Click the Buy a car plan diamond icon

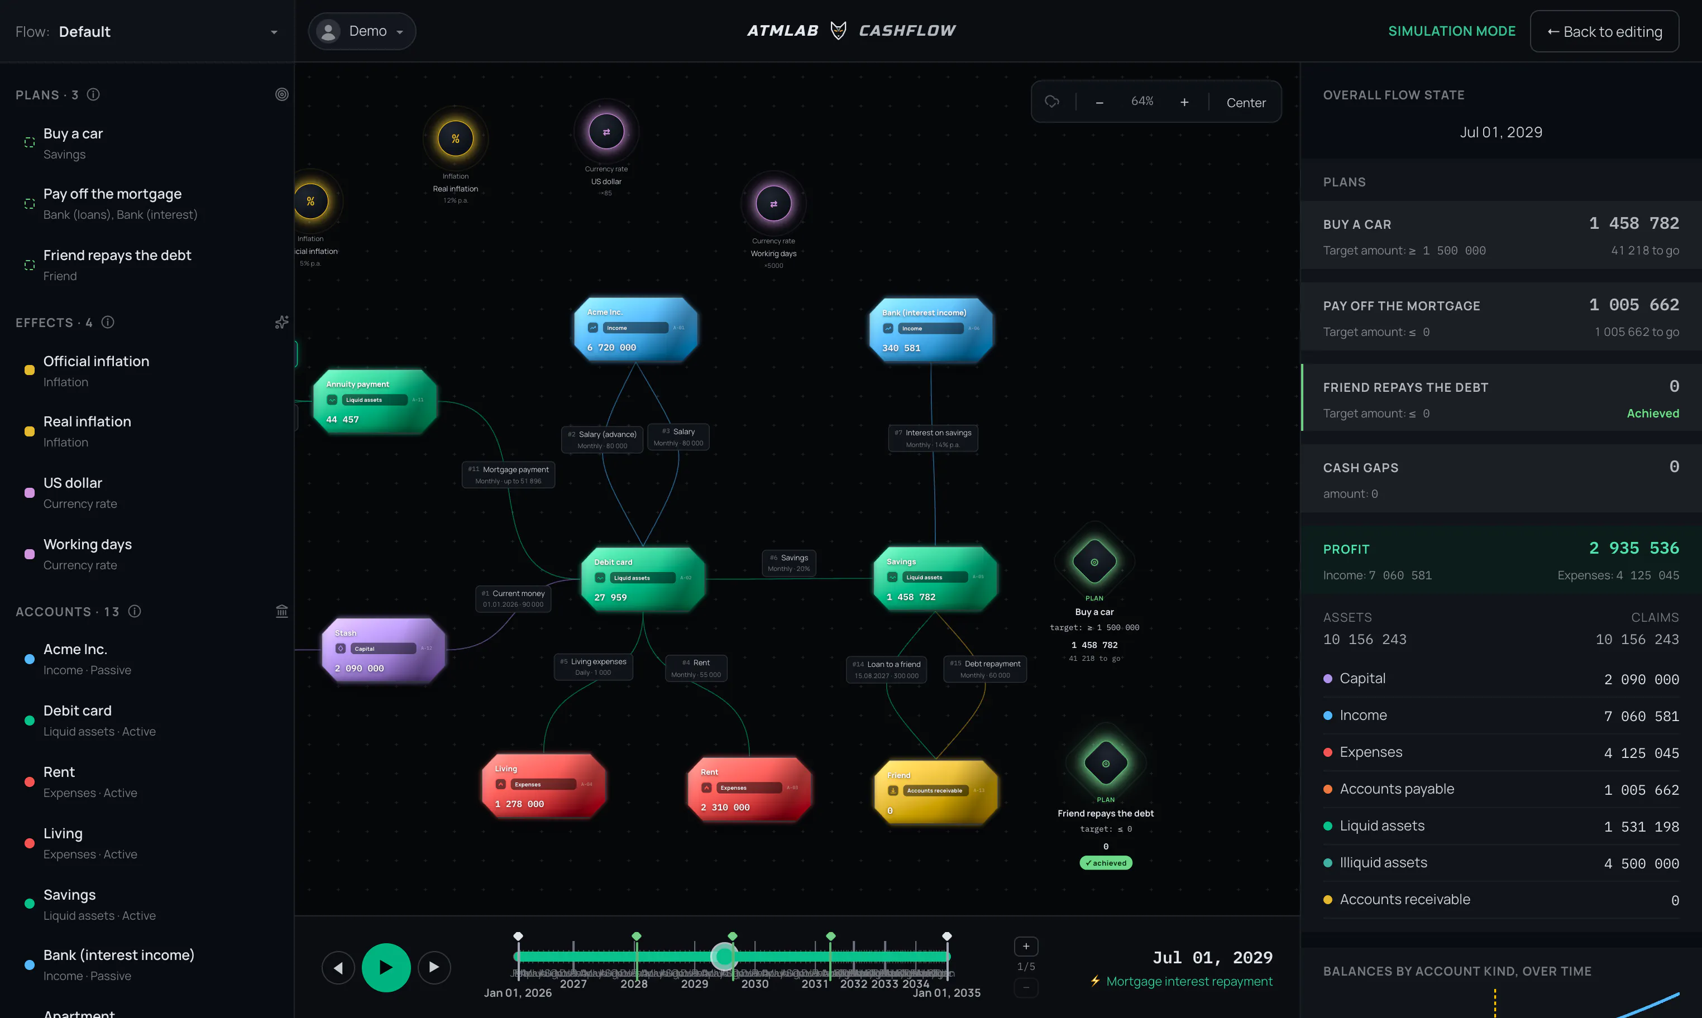1094,562
